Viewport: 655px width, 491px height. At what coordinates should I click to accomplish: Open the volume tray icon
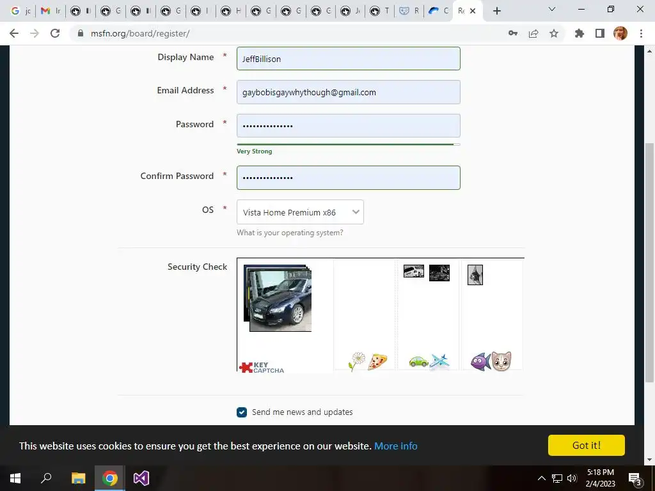coord(572,478)
